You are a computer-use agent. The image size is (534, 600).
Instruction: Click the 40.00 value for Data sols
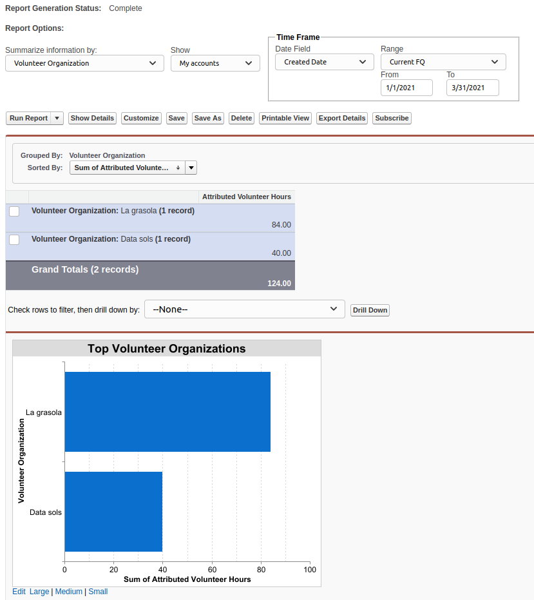coord(281,253)
